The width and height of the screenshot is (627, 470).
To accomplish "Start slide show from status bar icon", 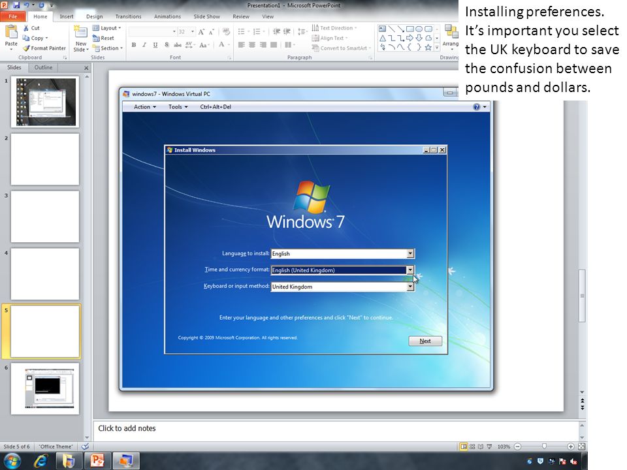I will coord(489,446).
